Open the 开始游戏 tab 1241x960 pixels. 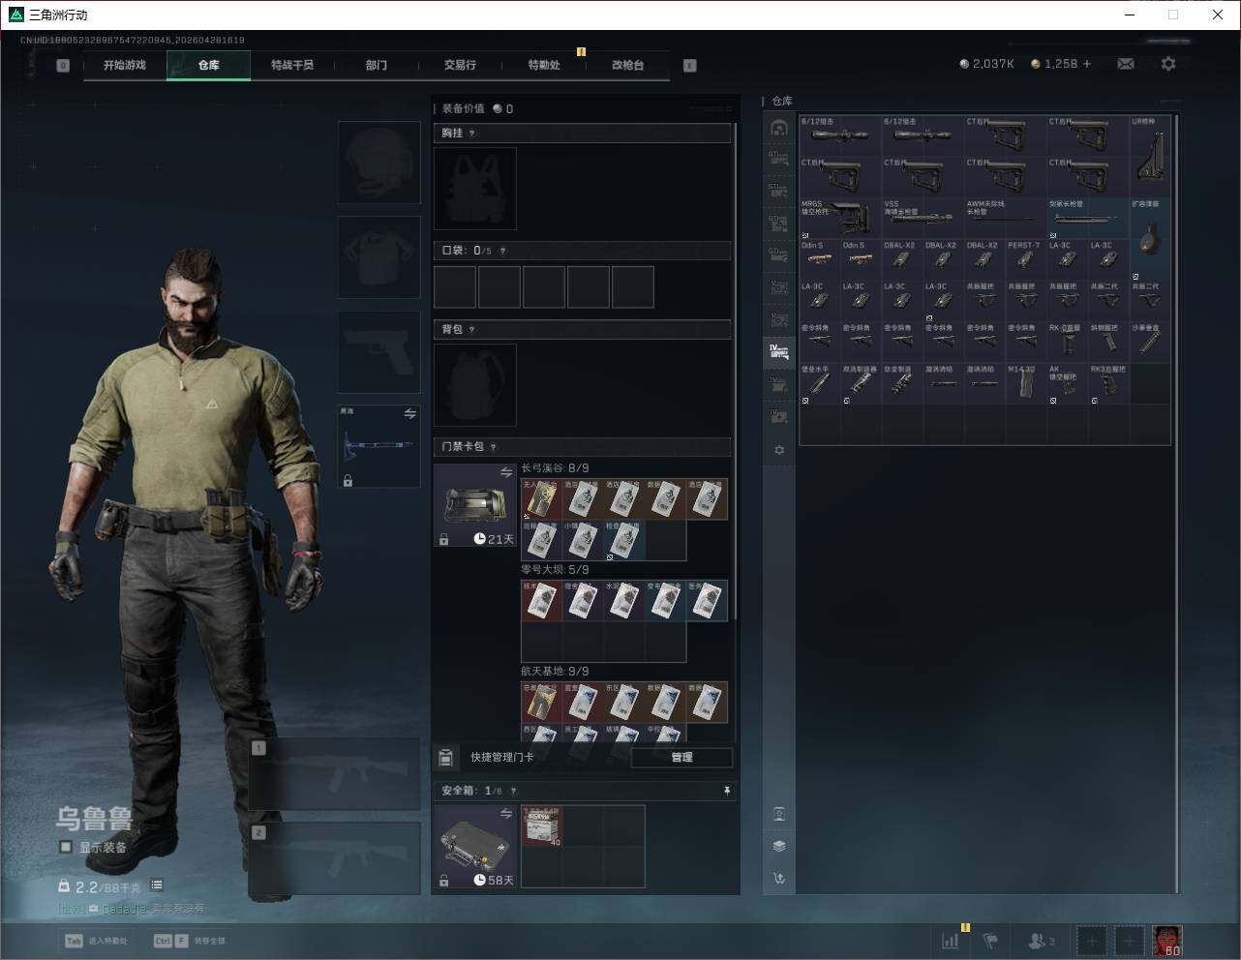pyautogui.click(x=125, y=65)
